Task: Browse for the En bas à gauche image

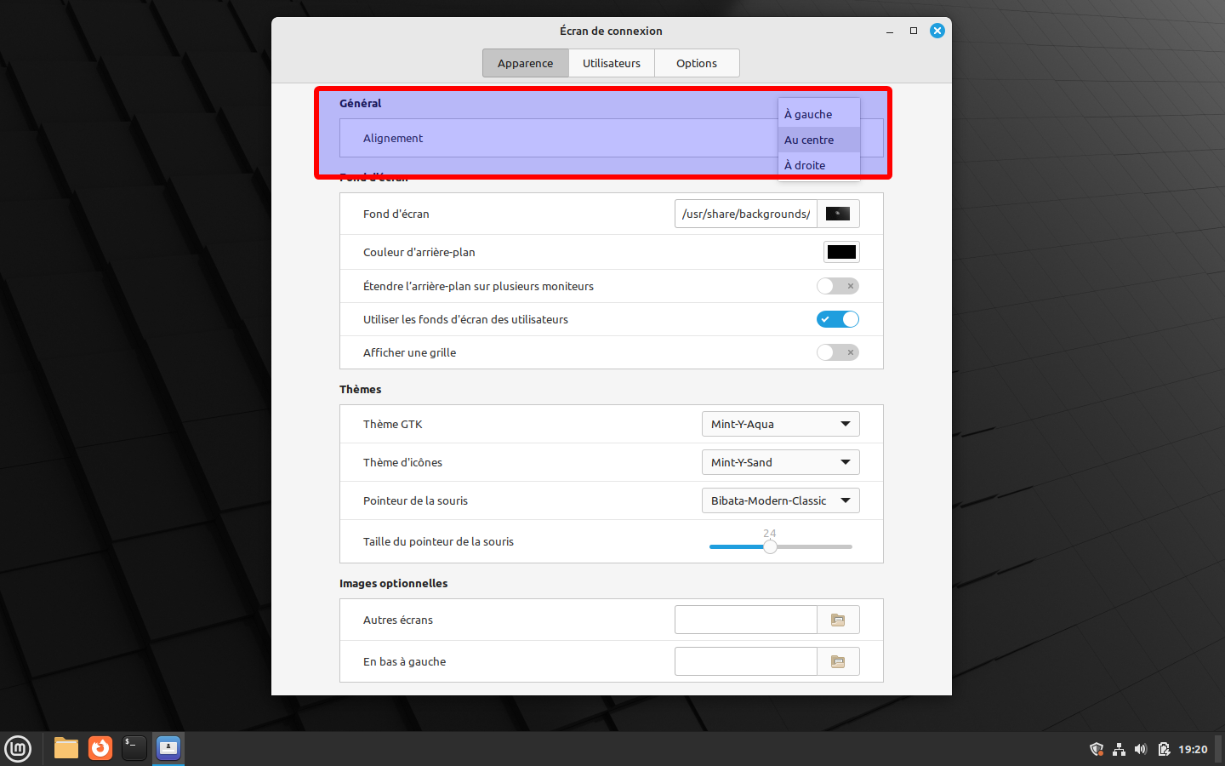Action: point(838,662)
